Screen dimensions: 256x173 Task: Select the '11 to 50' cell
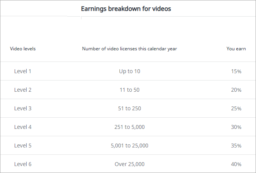[x=129, y=90]
